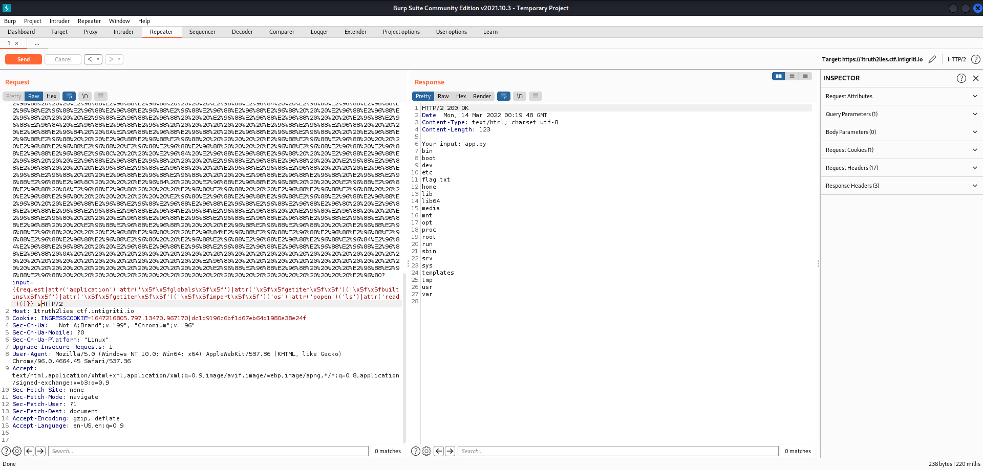Open request search settings gear

pos(17,451)
